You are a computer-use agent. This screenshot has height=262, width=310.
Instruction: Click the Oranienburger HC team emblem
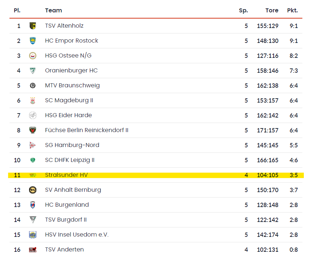click(x=33, y=71)
